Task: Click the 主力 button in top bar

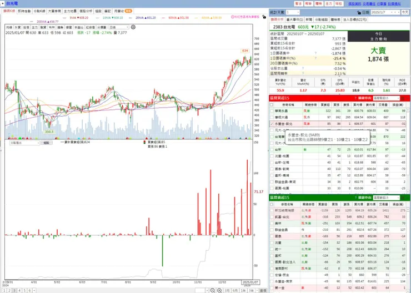Action: (x=329, y=4)
